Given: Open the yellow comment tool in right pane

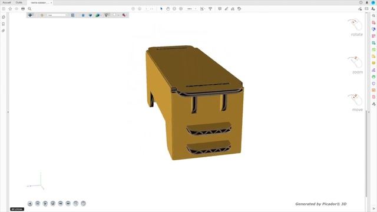Looking at the screenshot, I should 373,63.
